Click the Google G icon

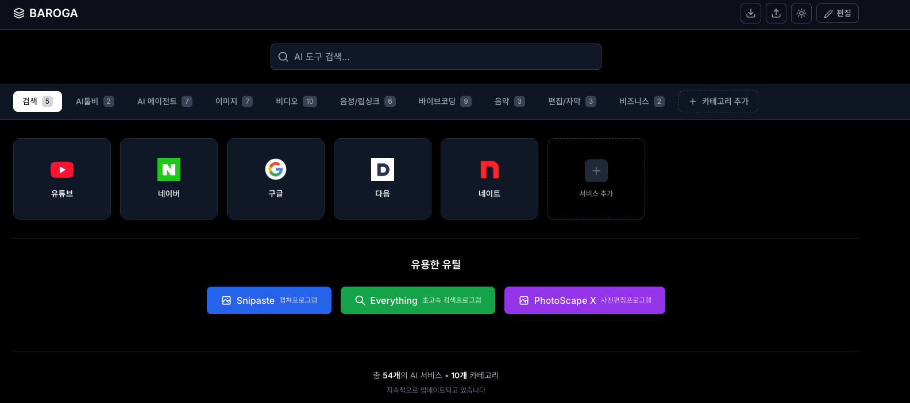(x=276, y=169)
